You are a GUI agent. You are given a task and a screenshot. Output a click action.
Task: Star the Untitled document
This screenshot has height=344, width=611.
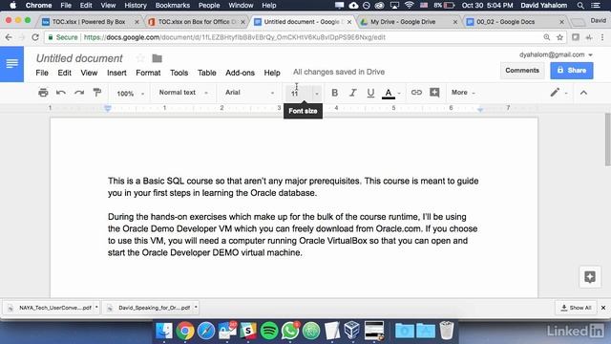[140, 58]
